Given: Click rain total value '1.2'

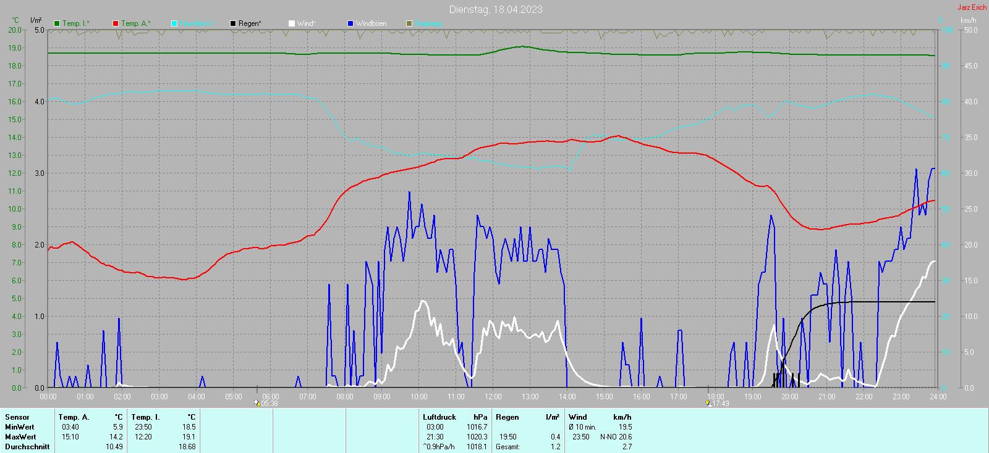Looking at the screenshot, I should click(x=555, y=447).
